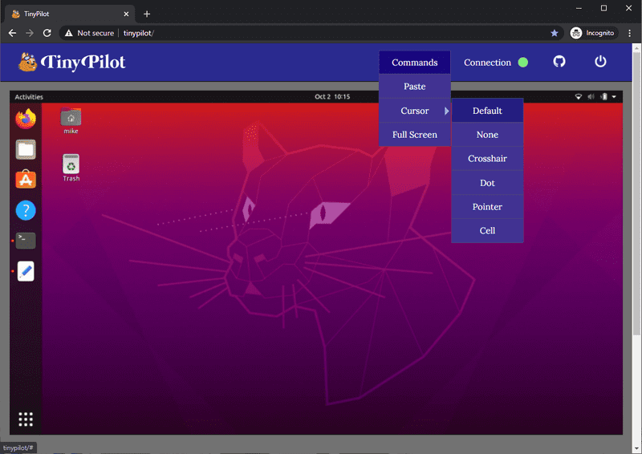
Task: Click the power icon in TinyPilot header
Action: (600, 62)
